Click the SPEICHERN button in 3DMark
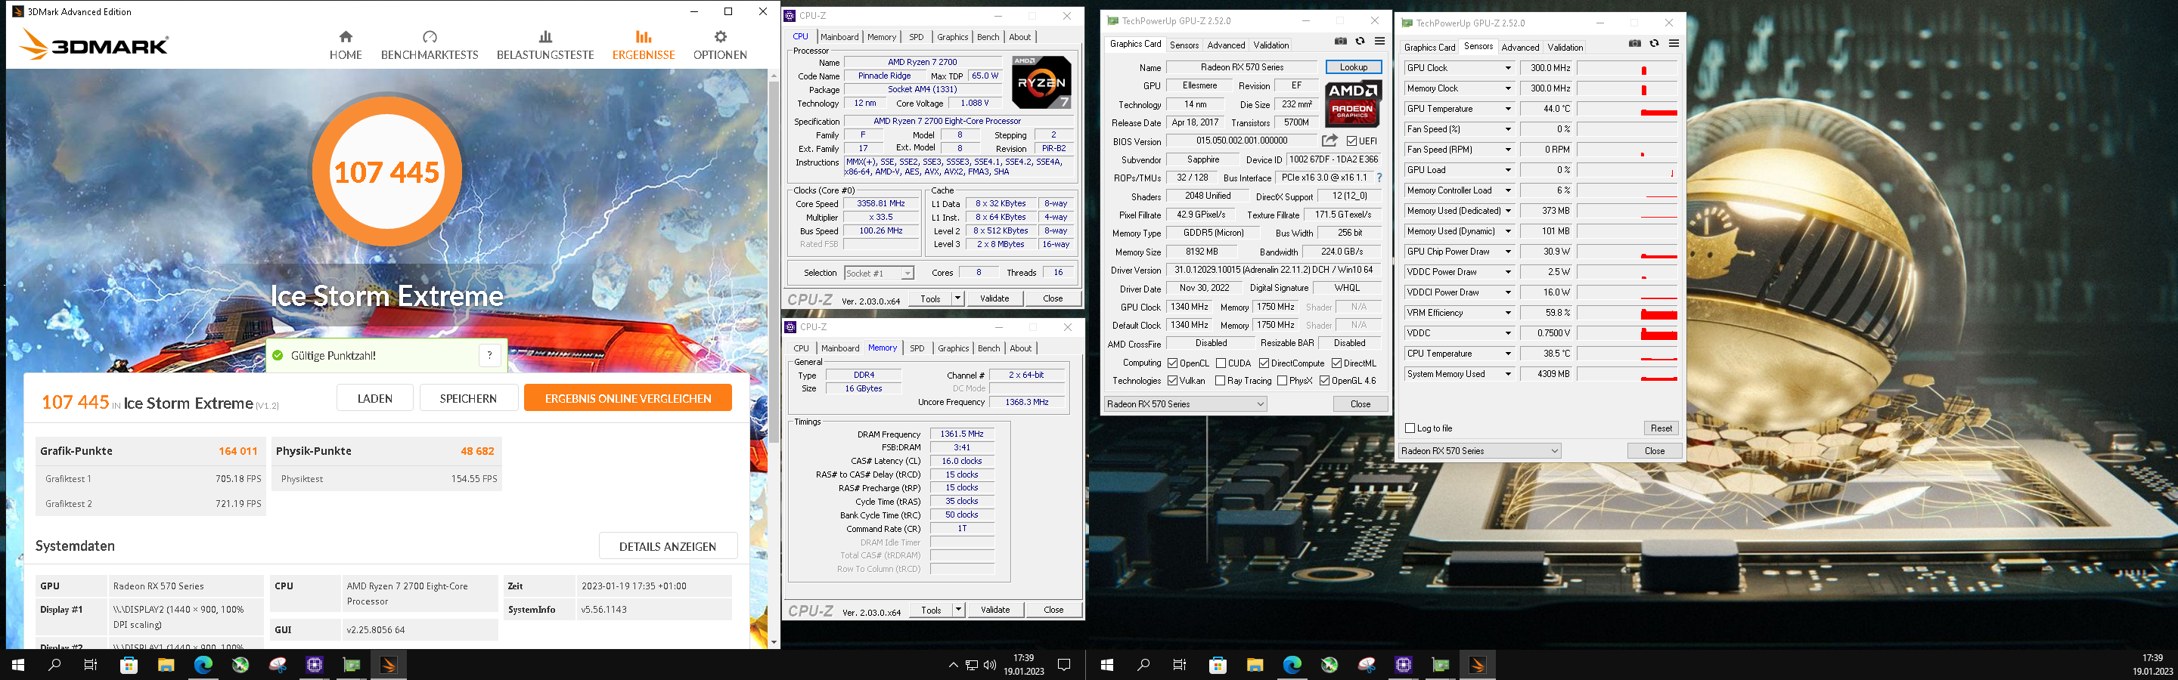2178x680 pixels. pyautogui.click(x=468, y=398)
